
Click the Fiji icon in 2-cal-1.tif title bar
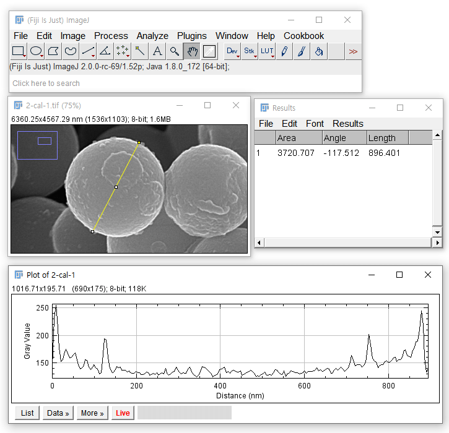[x=19, y=105]
